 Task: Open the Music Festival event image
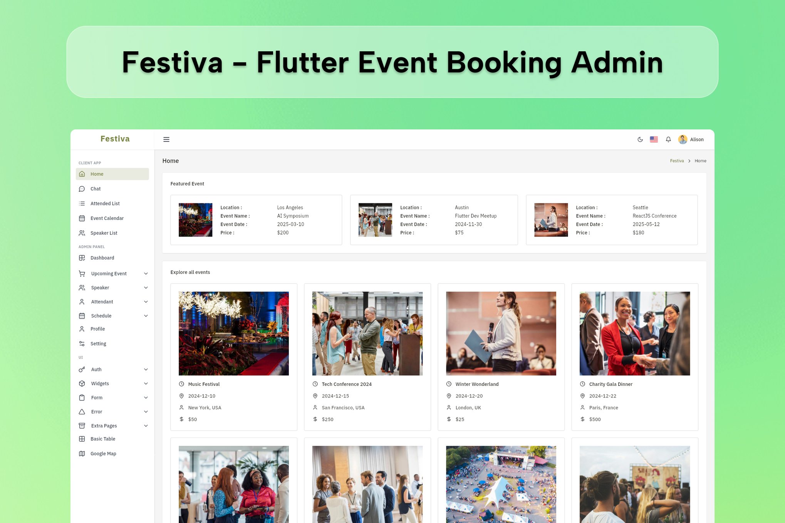coord(233,333)
